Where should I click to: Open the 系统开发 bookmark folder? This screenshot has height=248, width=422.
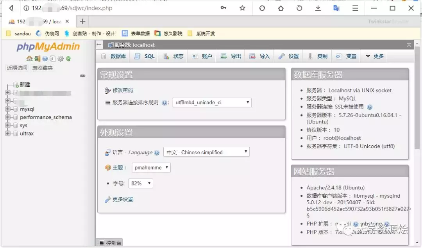click(201, 33)
